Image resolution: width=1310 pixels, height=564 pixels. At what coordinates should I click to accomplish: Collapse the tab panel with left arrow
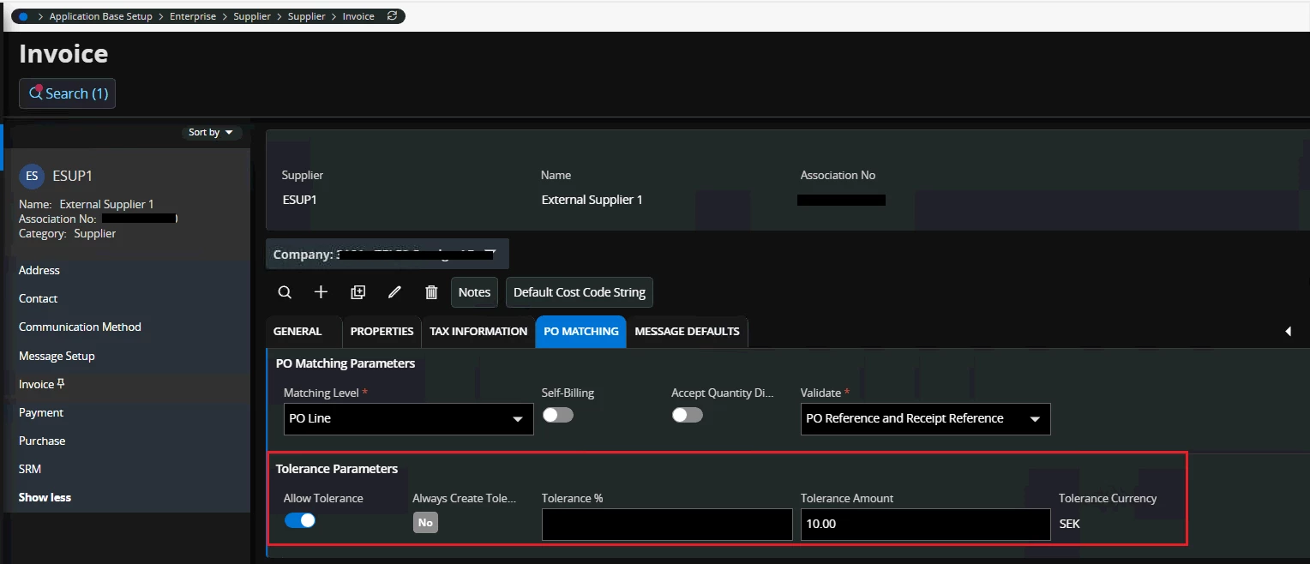[x=1288, y=332]
